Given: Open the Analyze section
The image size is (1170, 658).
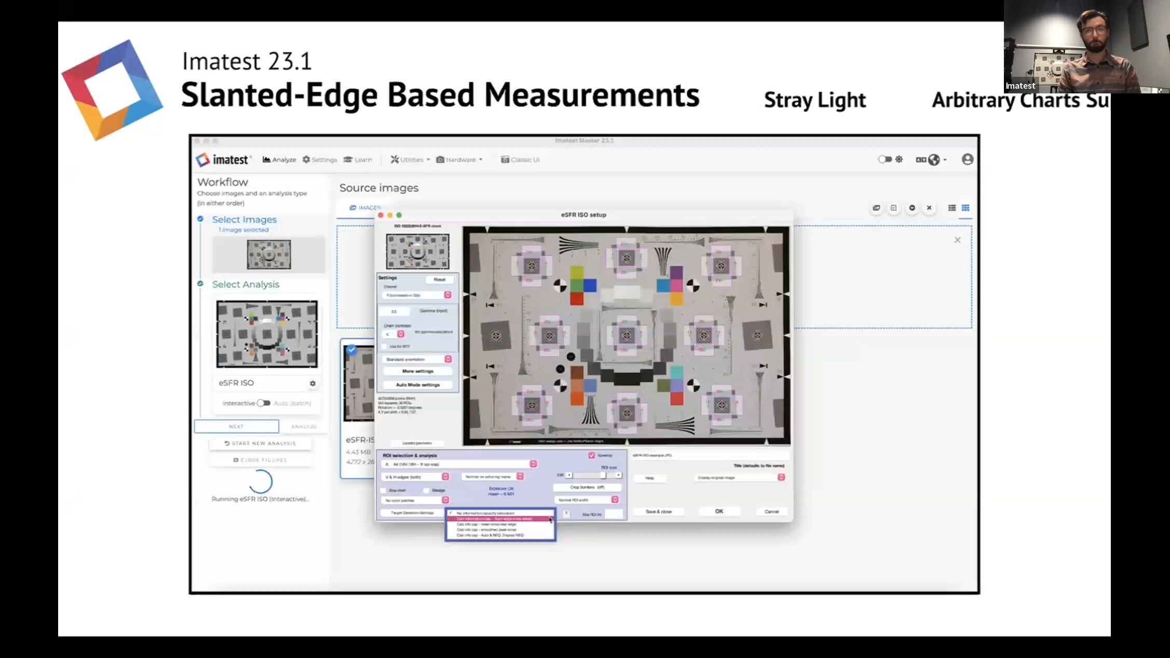Looking at the screenshot, I should tap(279, 160).
